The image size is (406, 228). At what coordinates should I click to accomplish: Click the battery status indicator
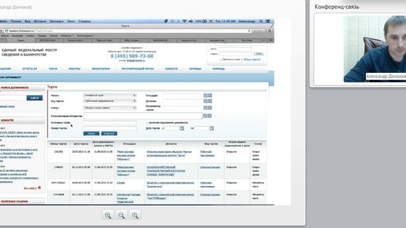pyautogui.click(x=201, y=21)
